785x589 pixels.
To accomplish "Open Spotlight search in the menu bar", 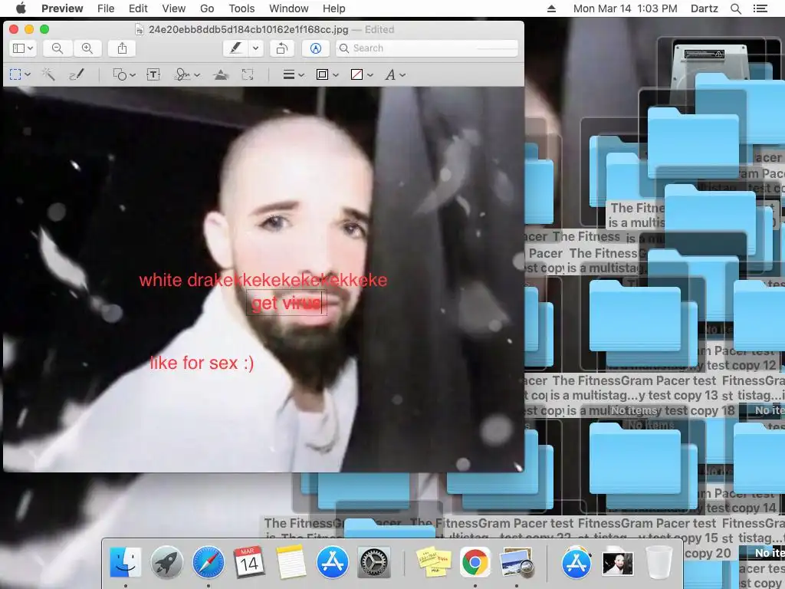I will pyautogui.click(x=735, y=8).
